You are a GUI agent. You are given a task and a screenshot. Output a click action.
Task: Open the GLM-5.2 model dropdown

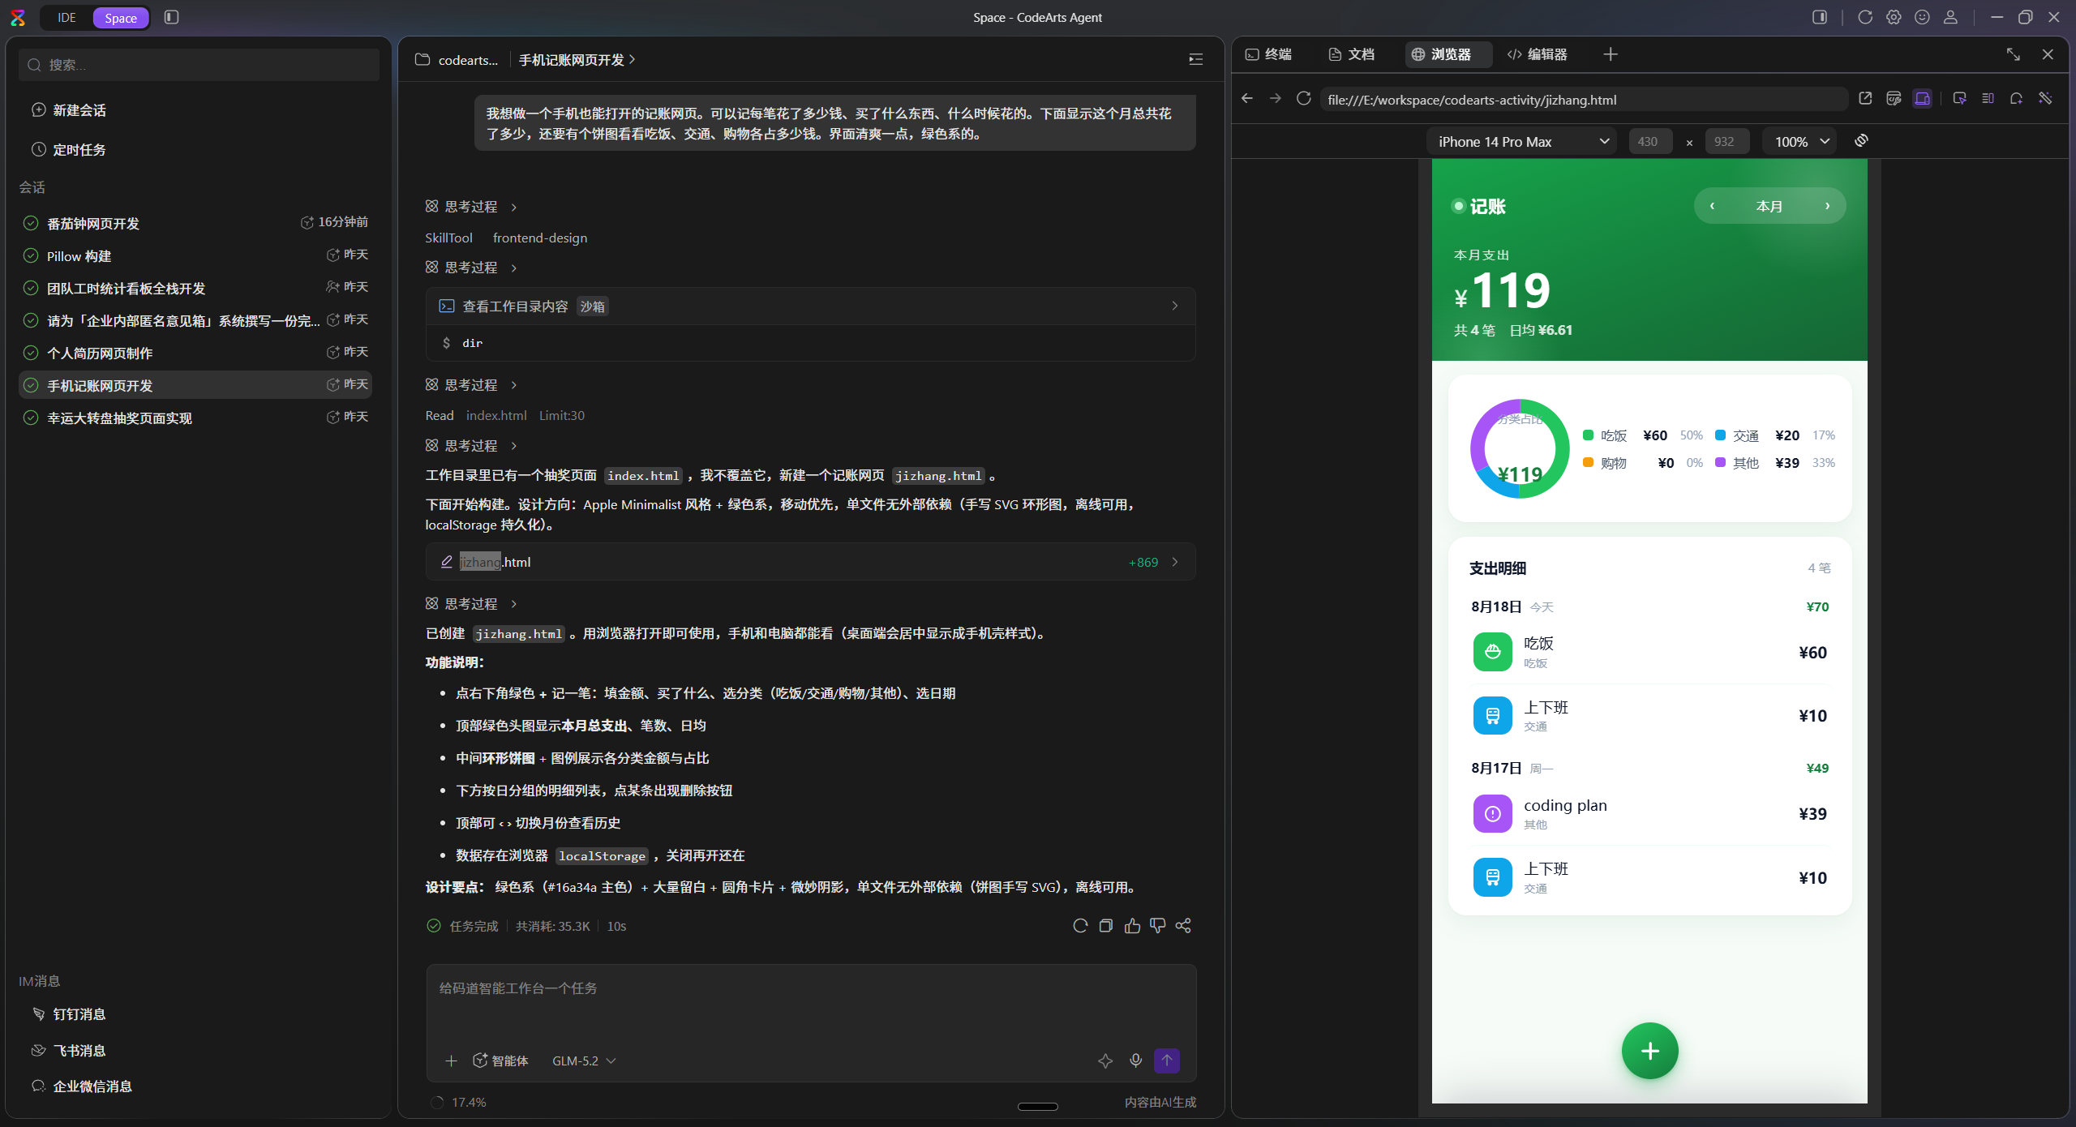tap(584, 1061)
